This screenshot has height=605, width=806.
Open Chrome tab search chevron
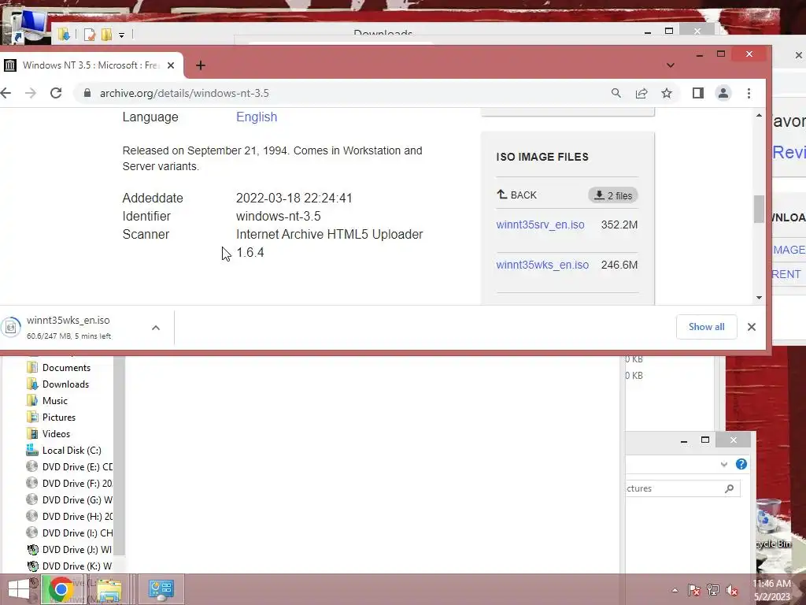(x=671, y=65)
